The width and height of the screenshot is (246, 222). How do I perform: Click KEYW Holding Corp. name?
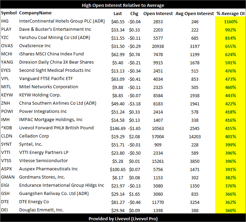pyautogui.click(x=40, y=95)
